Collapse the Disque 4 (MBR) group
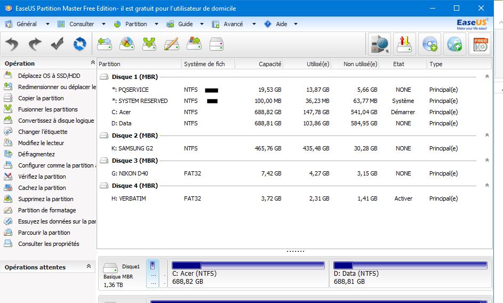The image size is (503, 303). pyautogui.click(x=487, y=185)
